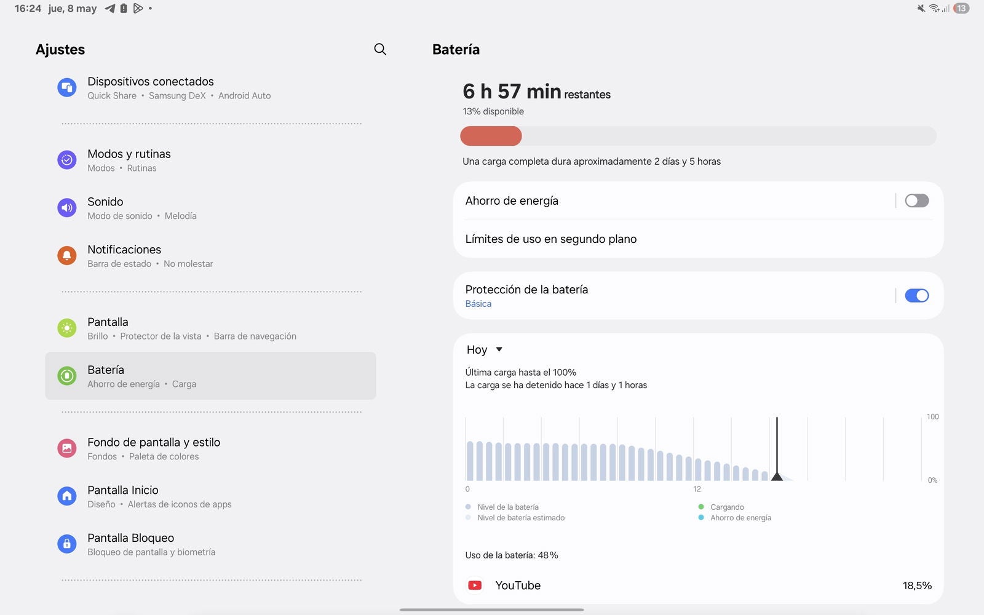Open the Pantalla Bloqueo lock icon

pyautogui.click(x=67, y=544)
